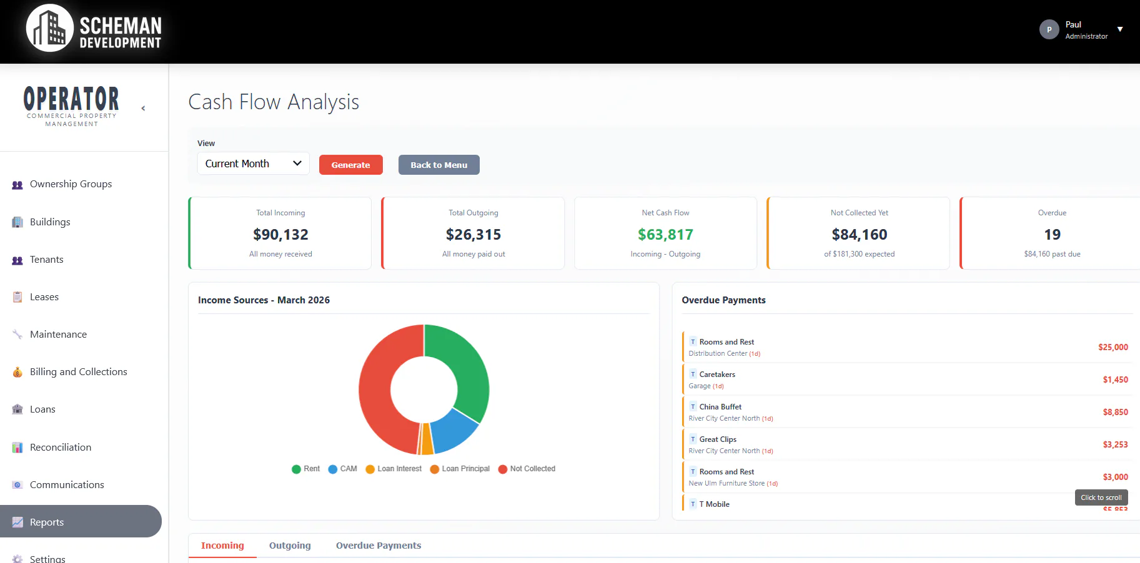Click the Loans bank icon
Viewport: 1140px width, 563px height.
tap(17, 409)
